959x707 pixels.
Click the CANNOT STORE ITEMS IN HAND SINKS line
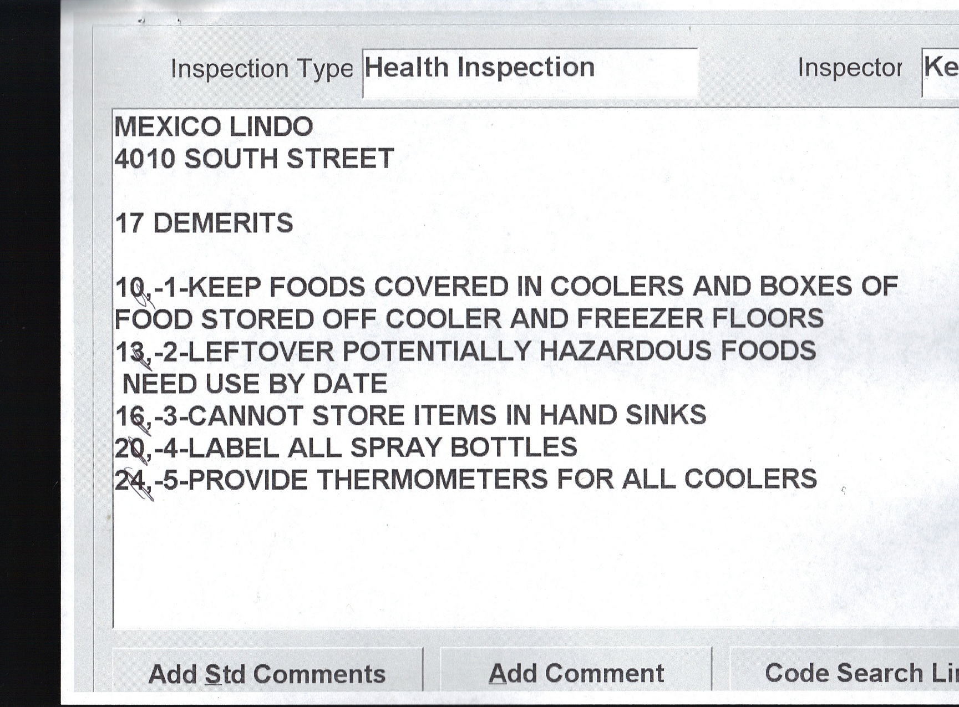click(410, 416)
